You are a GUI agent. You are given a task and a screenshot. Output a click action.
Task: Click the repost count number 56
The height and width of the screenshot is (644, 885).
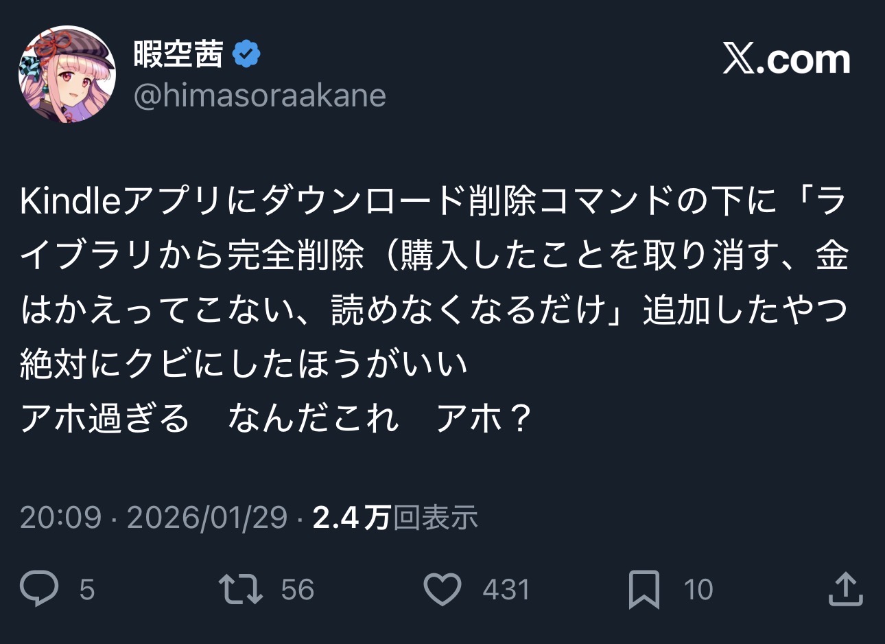[x=297, y=590]
